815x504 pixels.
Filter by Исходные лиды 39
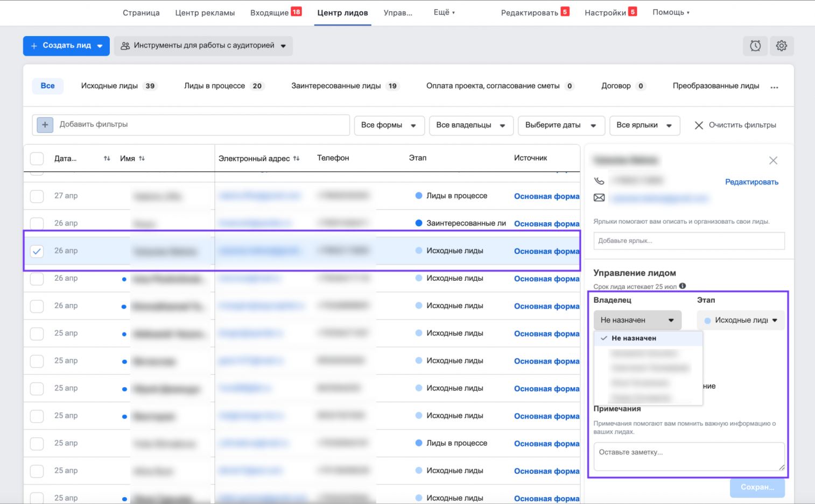click(x=118, y=86)
